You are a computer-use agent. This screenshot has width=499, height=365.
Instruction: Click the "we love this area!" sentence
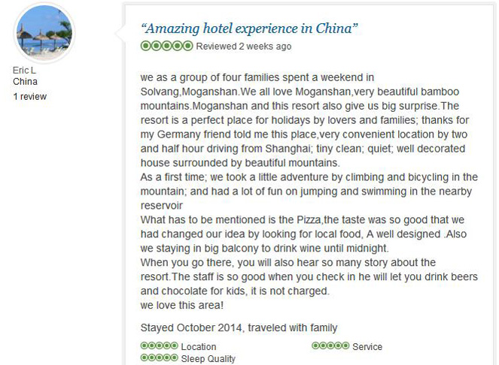[x=182, y=305]
